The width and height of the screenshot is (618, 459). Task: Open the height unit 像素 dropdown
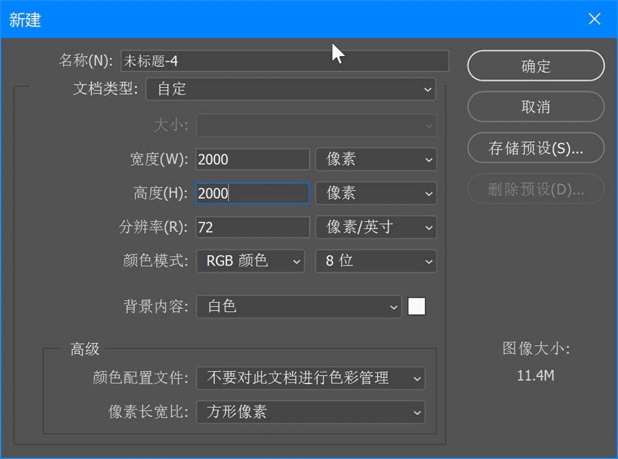coord(376,193)
